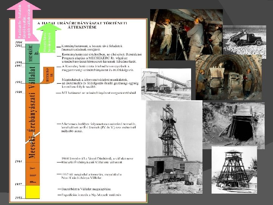Select the 1964 year marker
The width and height of the screenshot is (273, 205).
[19, 161]
